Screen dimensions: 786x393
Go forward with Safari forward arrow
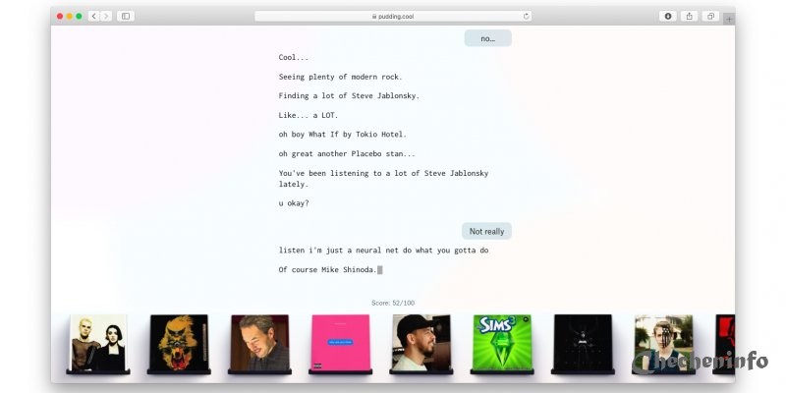pyautogui.click(x=106, y=16)
